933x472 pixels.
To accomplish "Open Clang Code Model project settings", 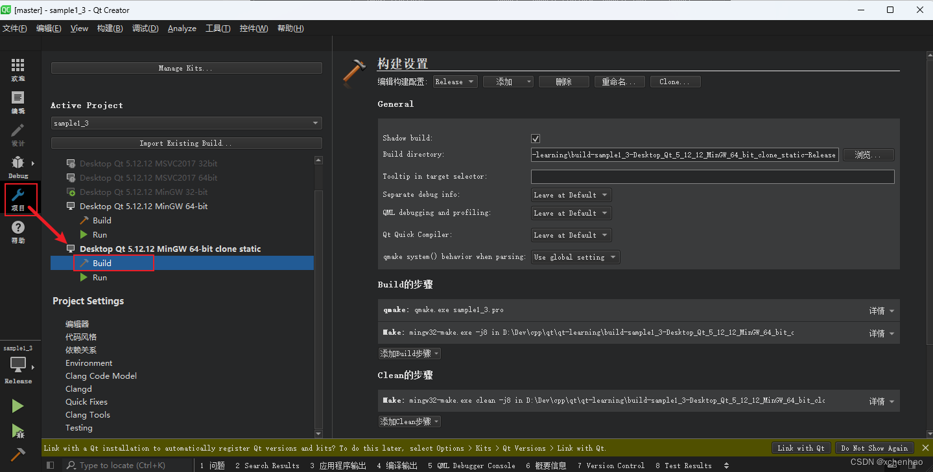I will [101, 376].
